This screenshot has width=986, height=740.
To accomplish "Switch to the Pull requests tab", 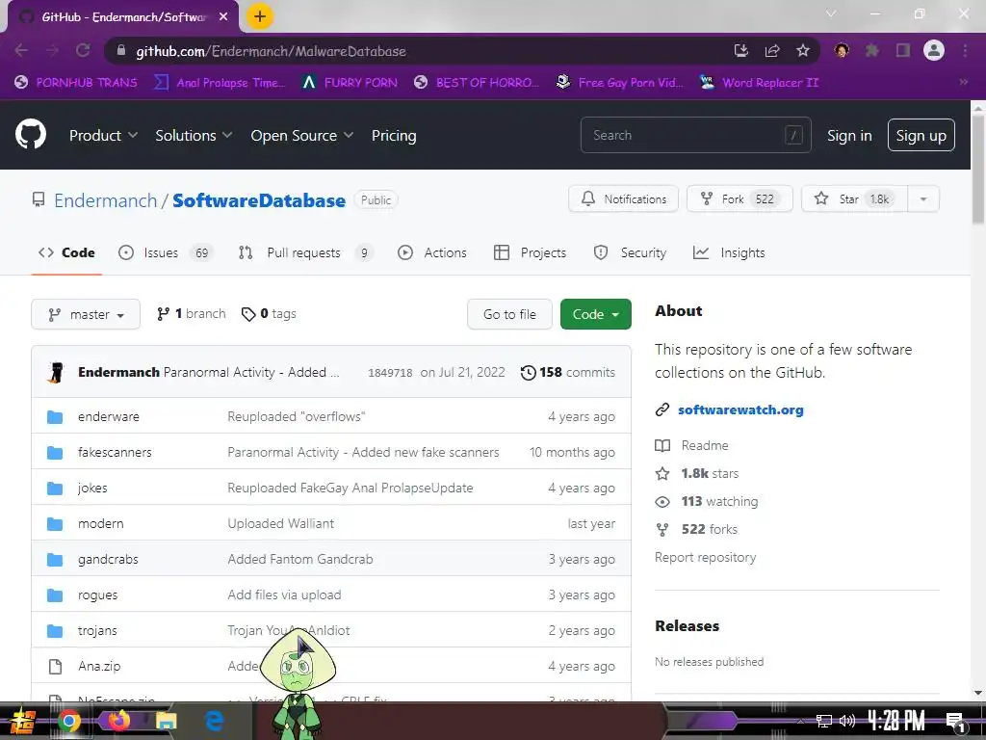I will 305,252.
